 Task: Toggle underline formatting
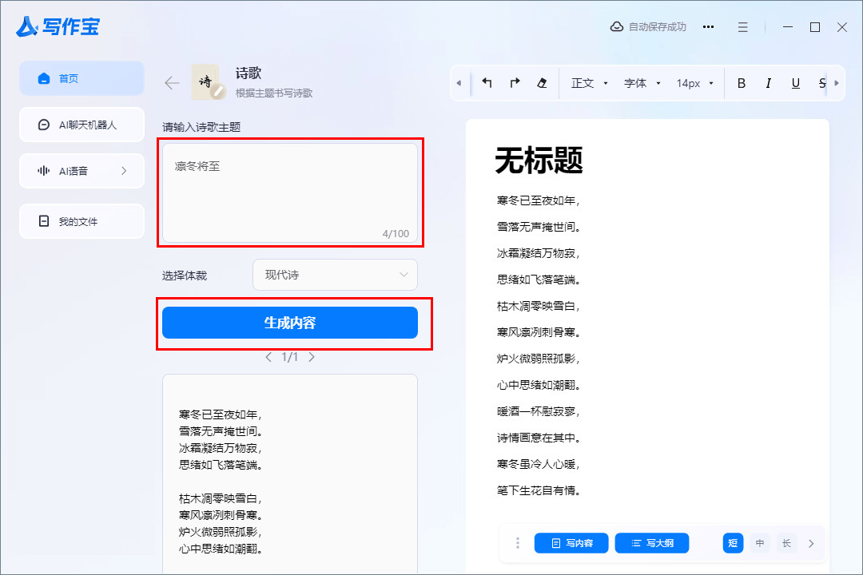point(795,83)
